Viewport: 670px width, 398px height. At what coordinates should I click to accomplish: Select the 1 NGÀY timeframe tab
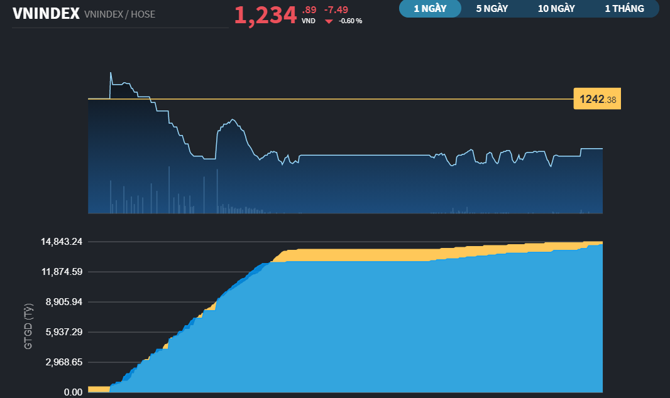(430, 9)
